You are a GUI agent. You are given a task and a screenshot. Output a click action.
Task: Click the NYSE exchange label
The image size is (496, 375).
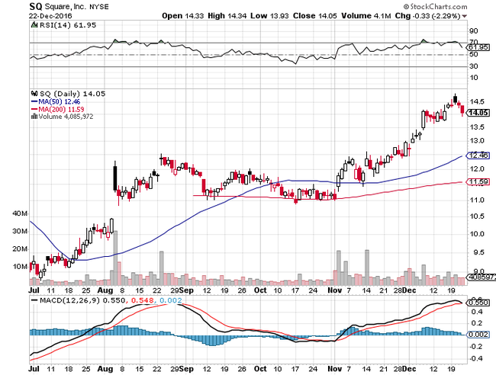[99, 7]
